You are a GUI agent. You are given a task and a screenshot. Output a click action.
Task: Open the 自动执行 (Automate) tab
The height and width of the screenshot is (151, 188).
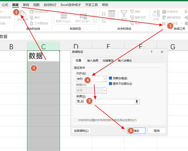pos(50,5)
